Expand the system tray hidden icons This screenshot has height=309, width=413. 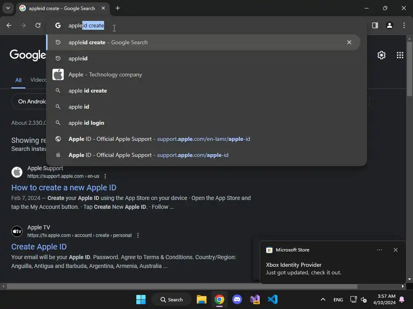tap(323, 299)
